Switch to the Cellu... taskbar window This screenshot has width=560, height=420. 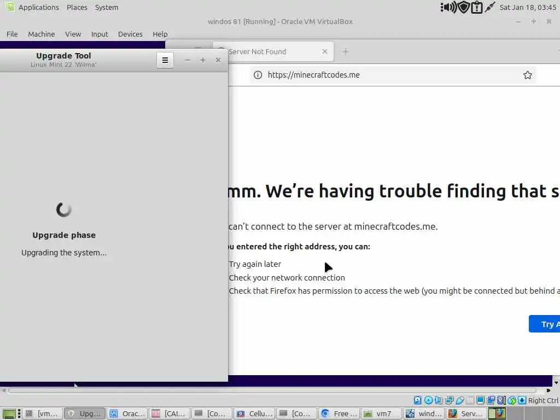pos(254,413)
